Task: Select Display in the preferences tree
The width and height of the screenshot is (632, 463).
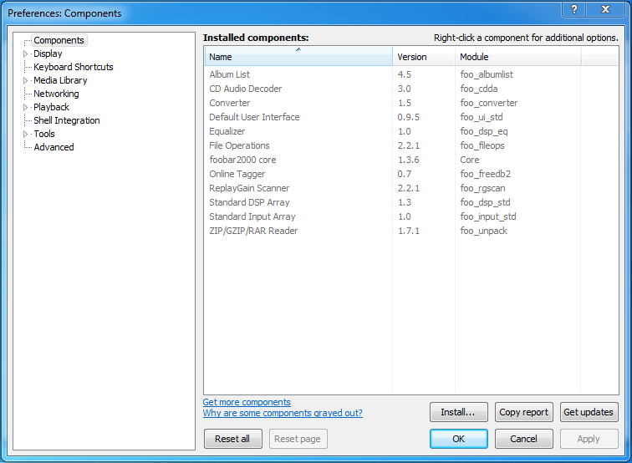Action: coord(48,53)
